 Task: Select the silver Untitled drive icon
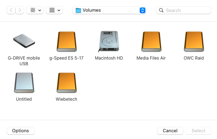click(24, 83)
